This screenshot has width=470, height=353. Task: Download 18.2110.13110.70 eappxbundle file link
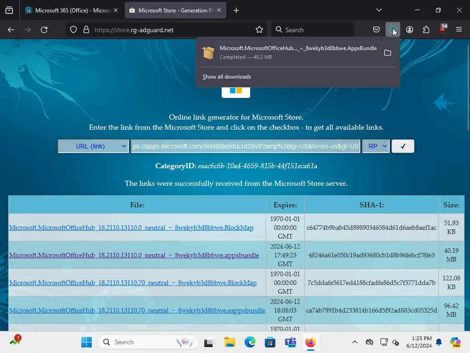(x=137, y=311)
